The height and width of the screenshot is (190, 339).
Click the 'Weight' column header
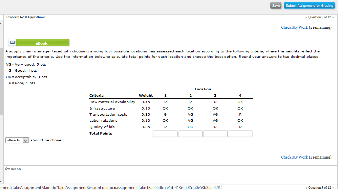pos(146,95)
